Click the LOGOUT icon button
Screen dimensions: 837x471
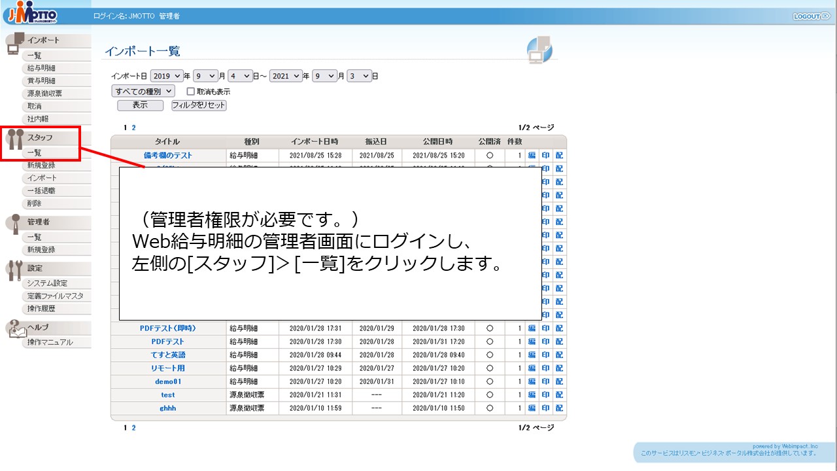[811, 16]
